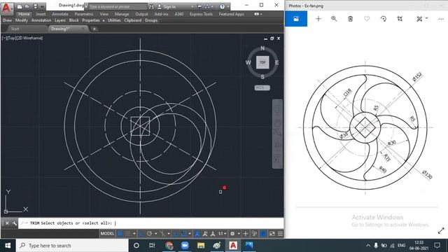Open the Sign In dropdown arrow
The height and width of the screenshot is (252, 448).
click(x=192, y=6)
